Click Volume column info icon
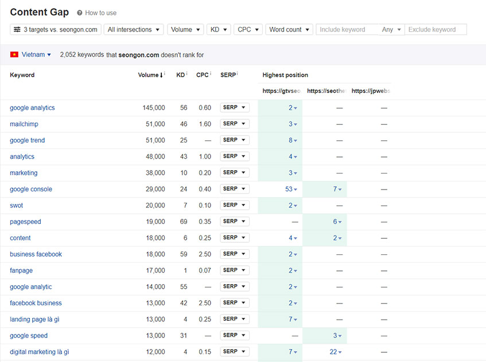Screen dimensions: 486x362 point(165,74)
